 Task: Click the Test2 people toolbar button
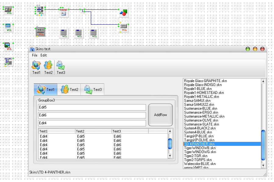click(x=48, y=67)
